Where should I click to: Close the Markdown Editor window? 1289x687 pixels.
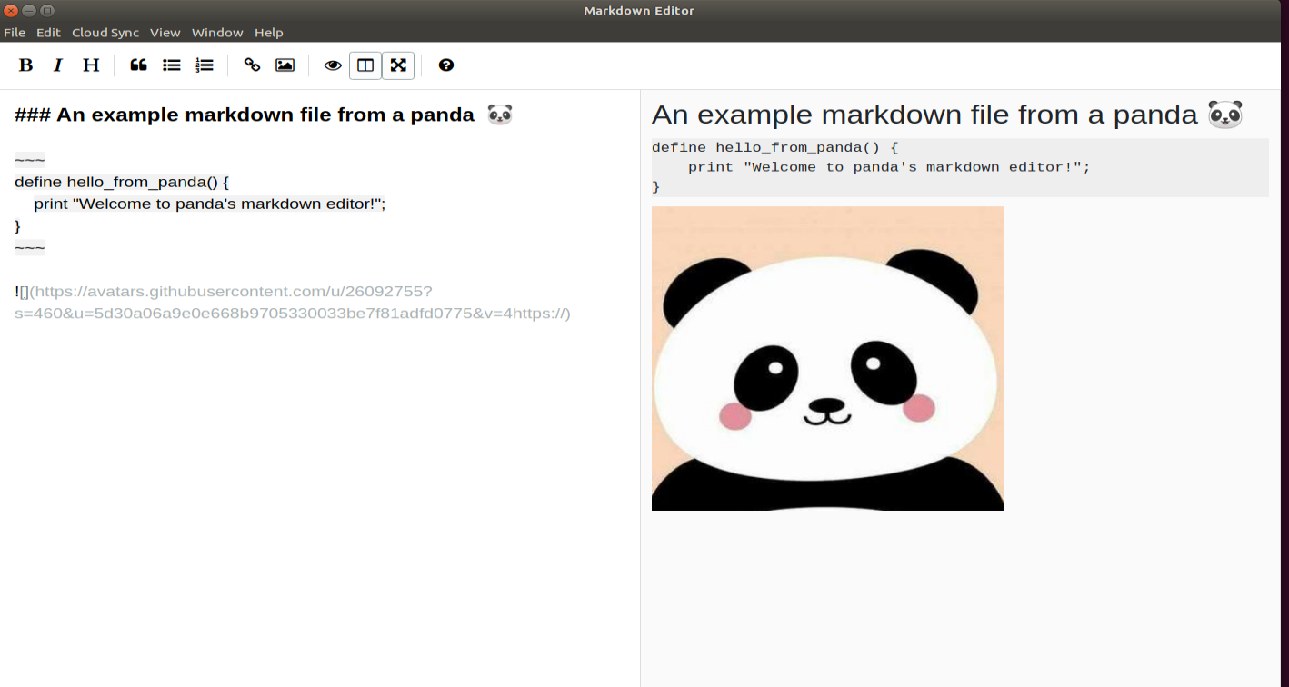click(x=11, y=11)
